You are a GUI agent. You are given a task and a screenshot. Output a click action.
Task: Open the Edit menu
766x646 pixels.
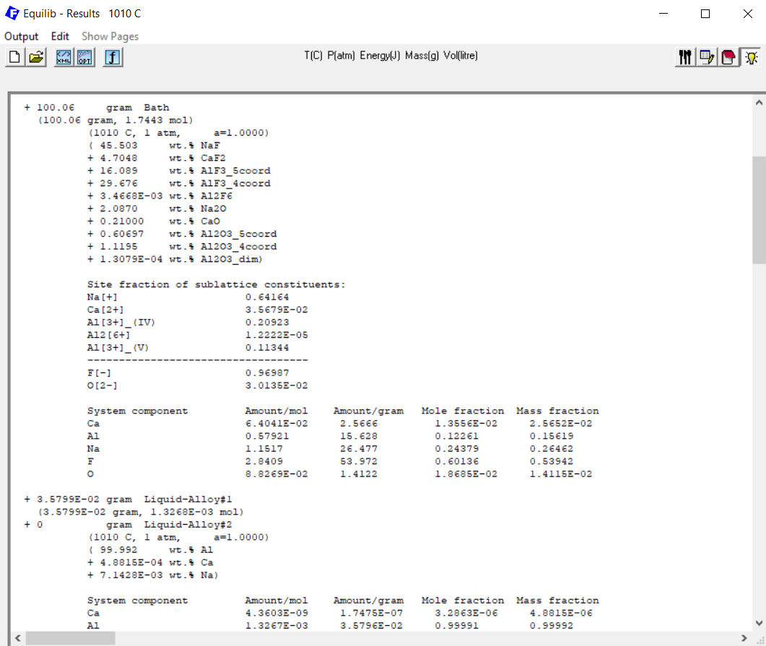pos(60,36)
